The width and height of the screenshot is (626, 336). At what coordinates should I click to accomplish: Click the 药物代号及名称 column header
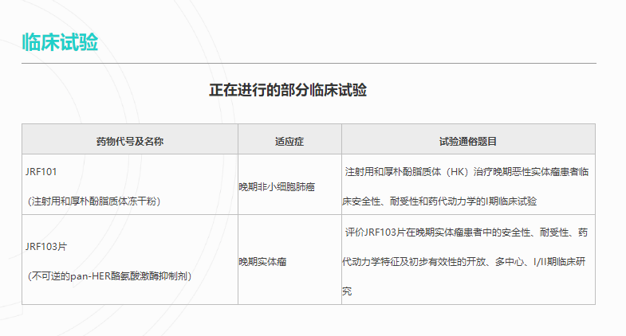point(130,142)
